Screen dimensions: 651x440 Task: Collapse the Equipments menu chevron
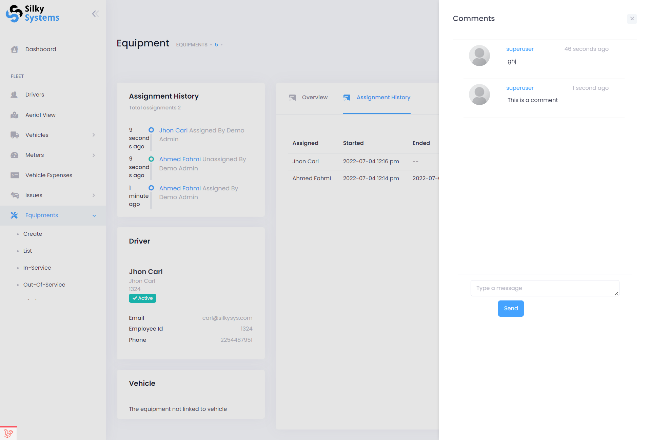(x=94, y=215)
